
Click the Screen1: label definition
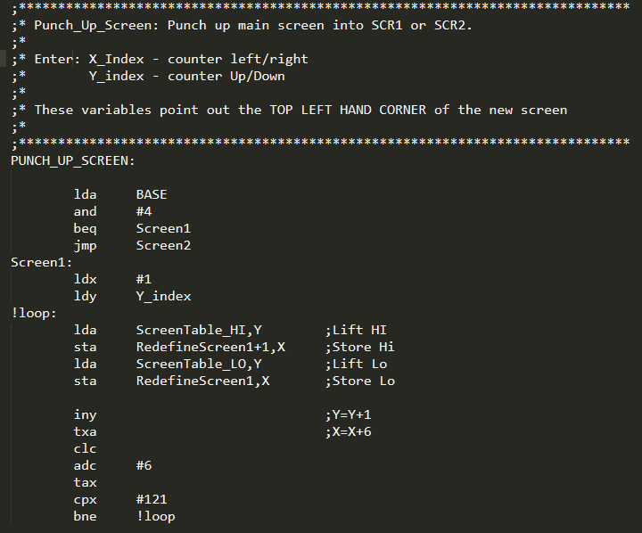pyautogui.click(x=42, y=262)
